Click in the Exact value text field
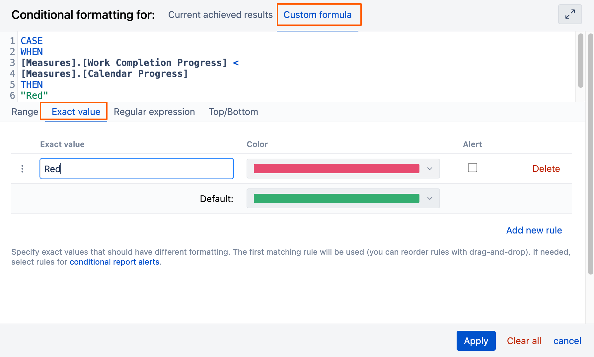 (x=137, y=169)
